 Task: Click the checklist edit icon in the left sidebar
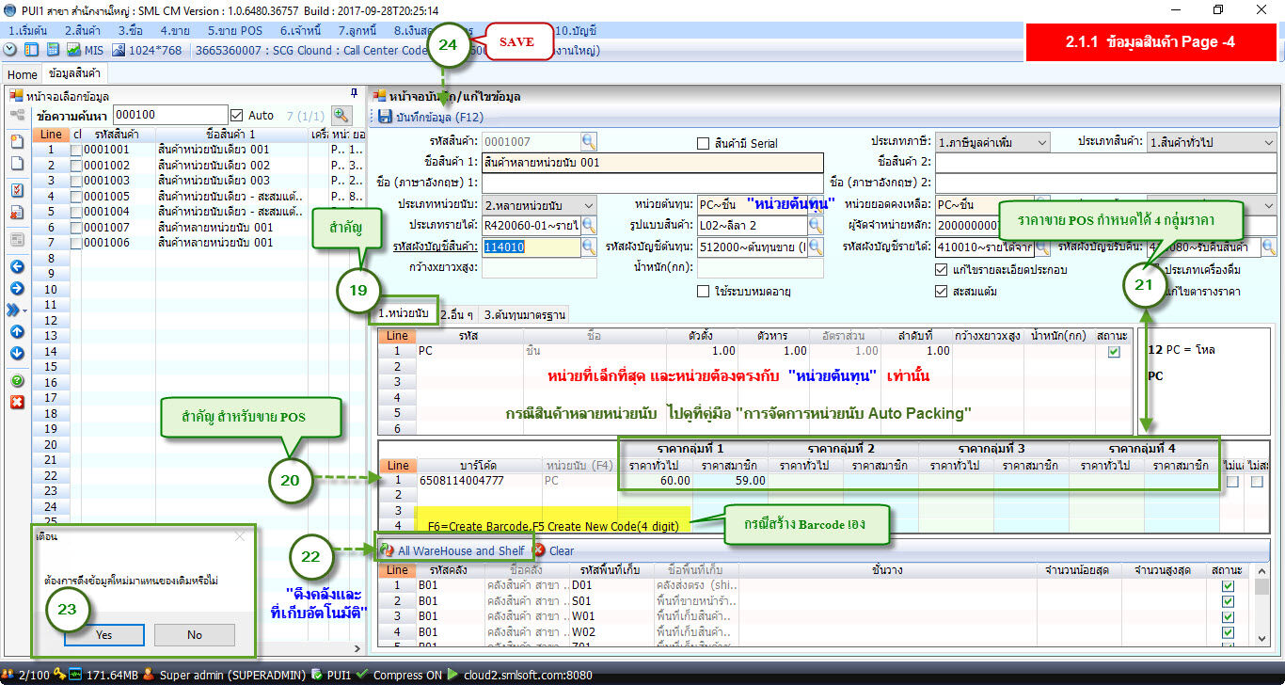[16, 190]
